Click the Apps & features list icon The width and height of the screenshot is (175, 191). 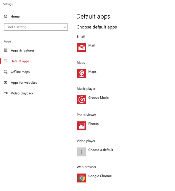[x=6, y=50]
